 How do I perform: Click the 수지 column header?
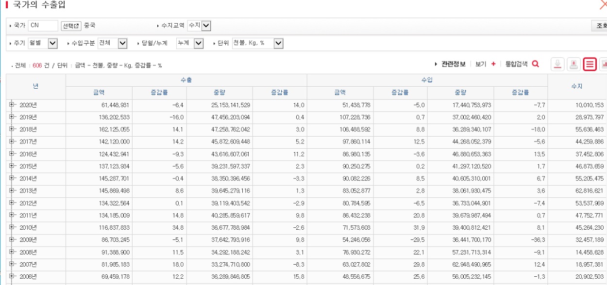pos(577,86)
